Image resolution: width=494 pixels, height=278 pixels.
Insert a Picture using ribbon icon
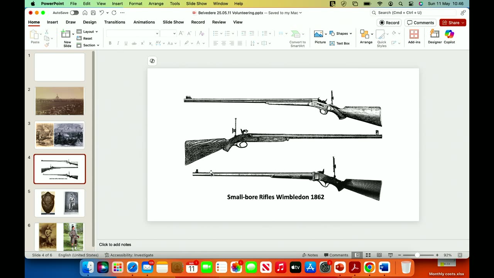tap(318, 34)
